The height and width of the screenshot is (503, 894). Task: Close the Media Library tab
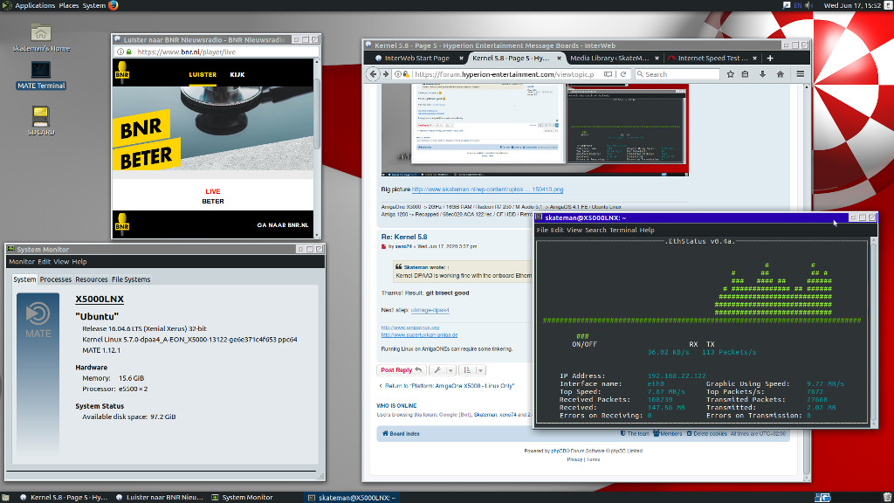click(657, 59)
